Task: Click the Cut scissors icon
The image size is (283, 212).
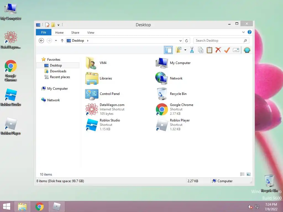Action: coord(192,50)
